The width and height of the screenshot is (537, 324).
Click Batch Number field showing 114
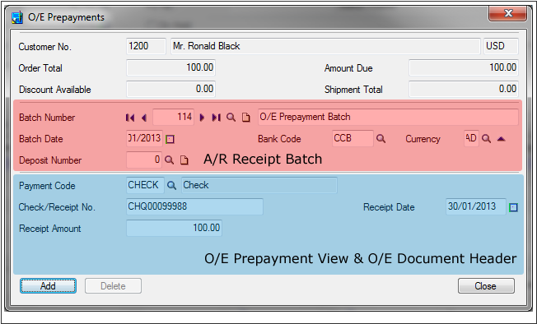tap(174, 118)
